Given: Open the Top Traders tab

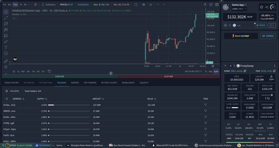Looking at the screenshot, I should [x=90, y=83].
